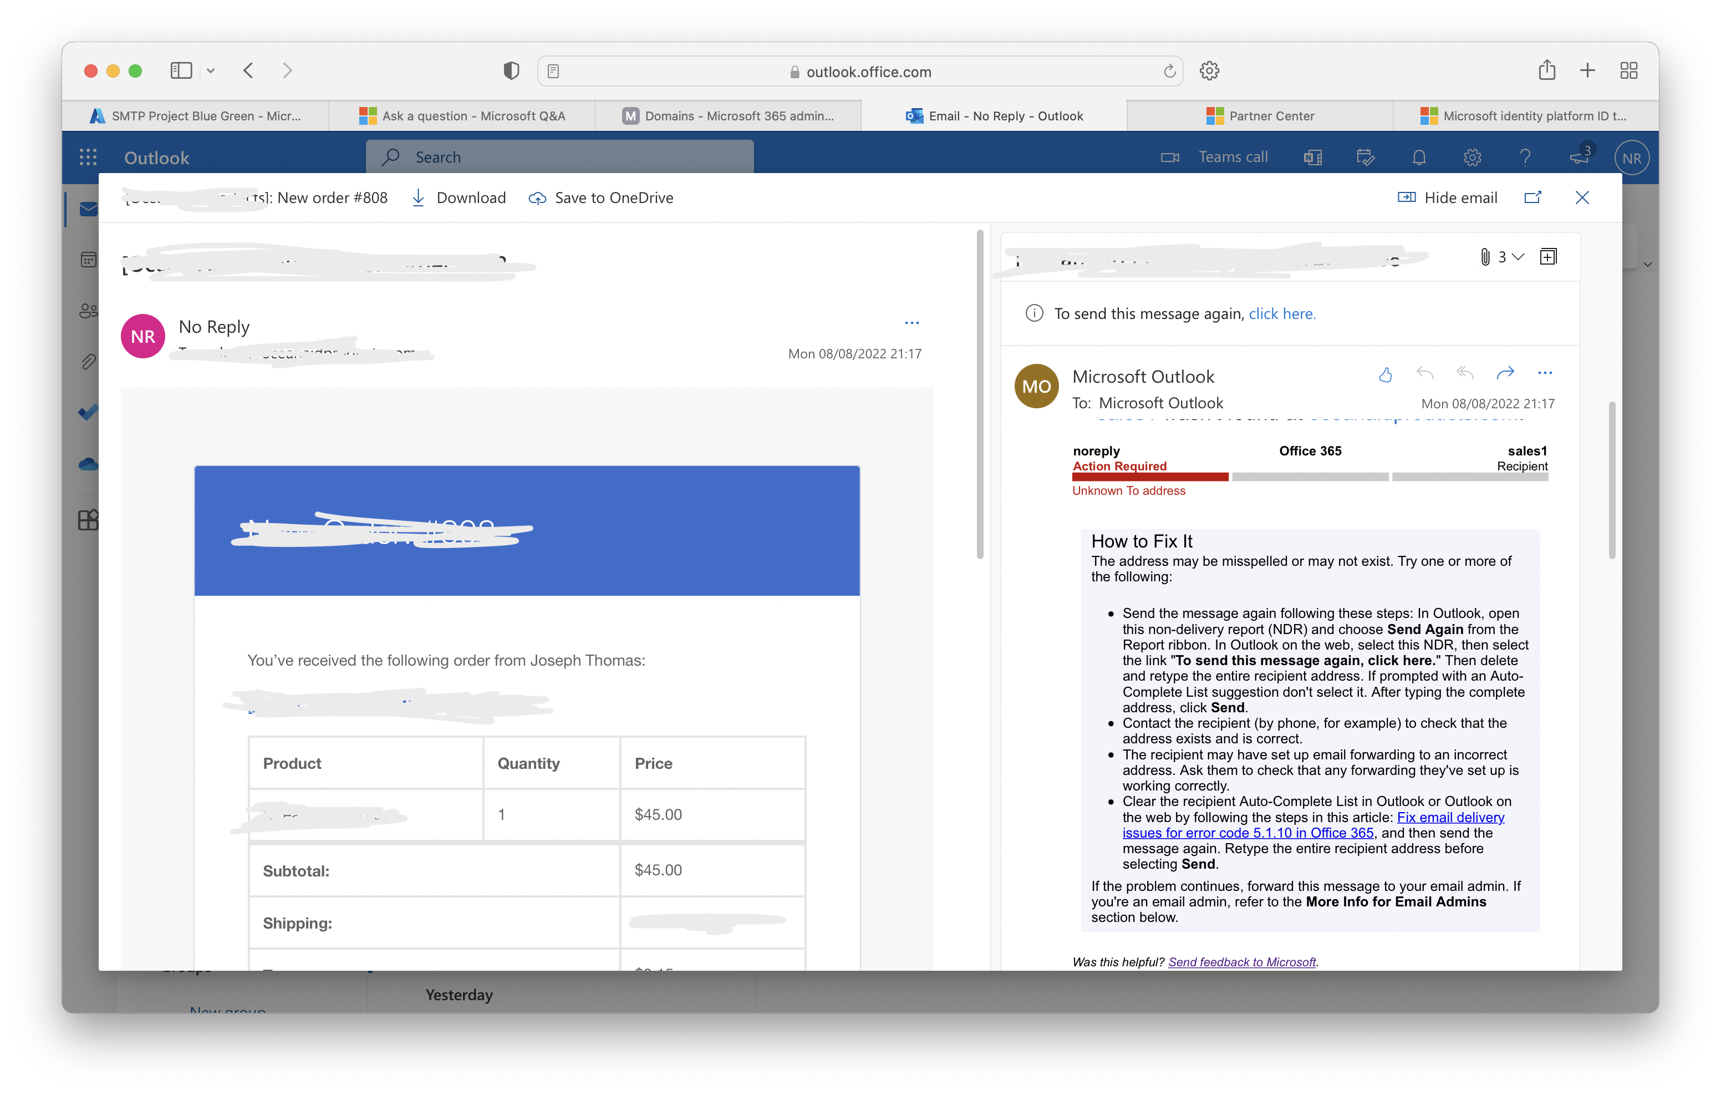This screenshot has width=1721, height=1095.
Task: Open Safari extension gear icon
Action: coord(1209,71)
